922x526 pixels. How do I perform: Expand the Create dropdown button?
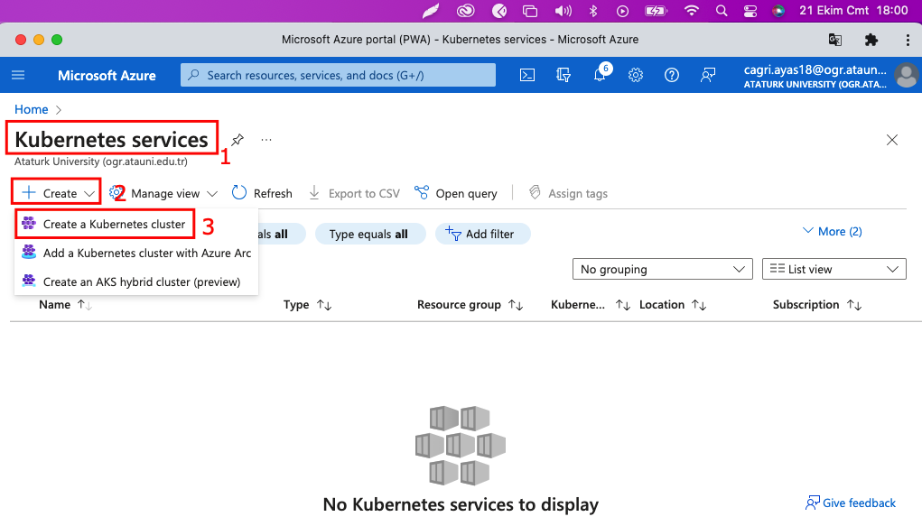point(58,193)
